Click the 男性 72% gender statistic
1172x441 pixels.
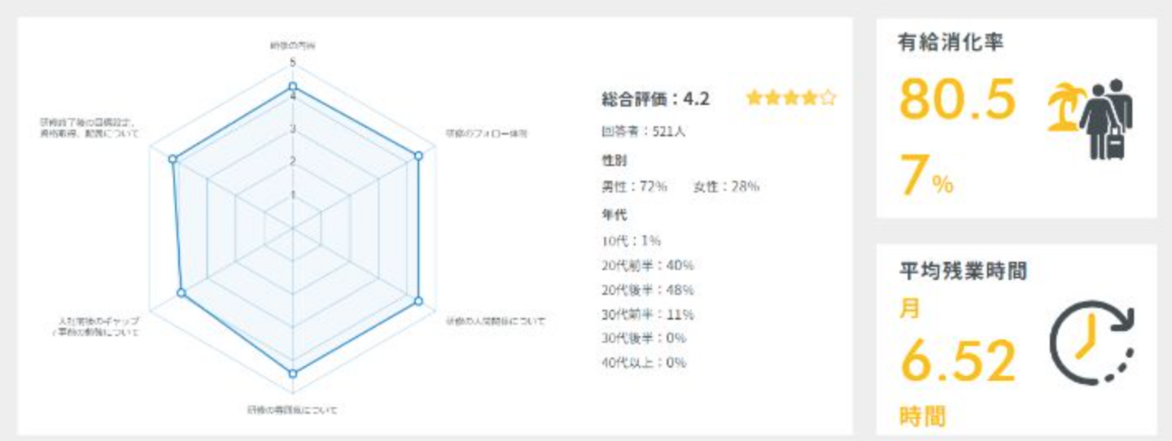[x=634, y=186]
